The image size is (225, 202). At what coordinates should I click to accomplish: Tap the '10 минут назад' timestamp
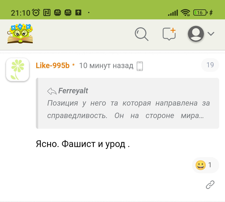[x=106, y=66]
